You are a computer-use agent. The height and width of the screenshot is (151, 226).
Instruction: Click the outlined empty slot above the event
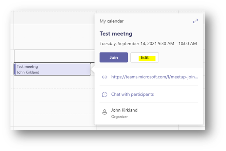(x=54, y=56)
